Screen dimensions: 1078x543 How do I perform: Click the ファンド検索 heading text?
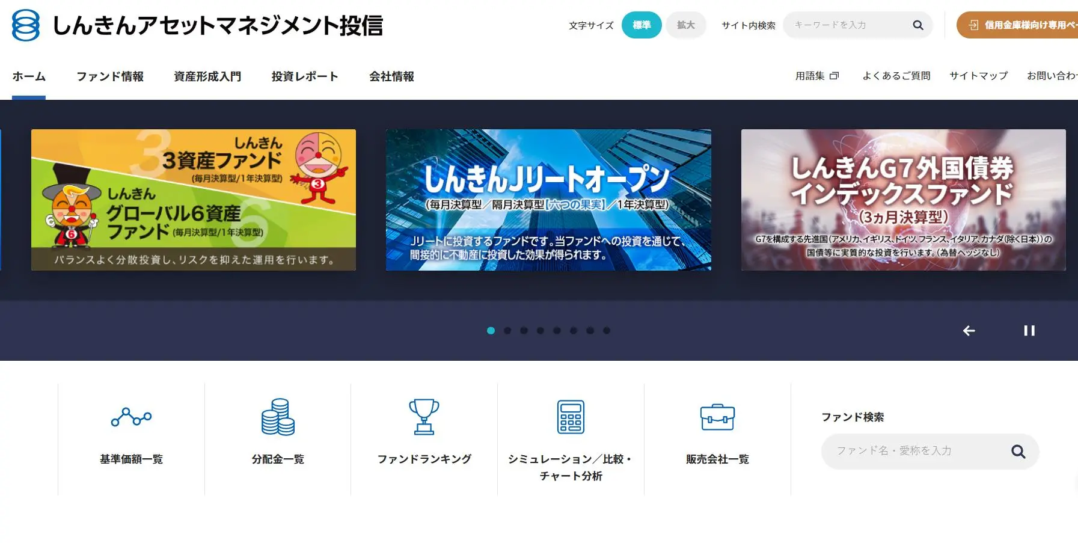[853, 417]
